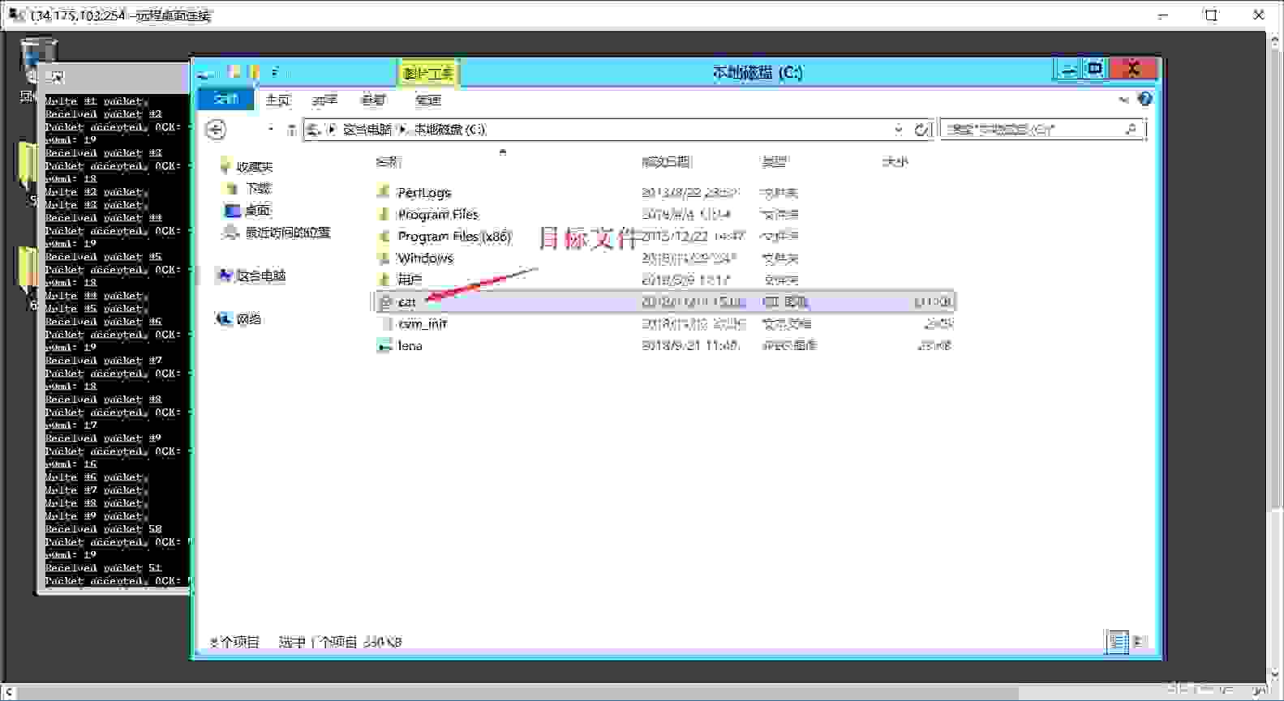Select the 图片工具 contextual tab
This screenshot has width=1284, height=701.
(428, 74)
